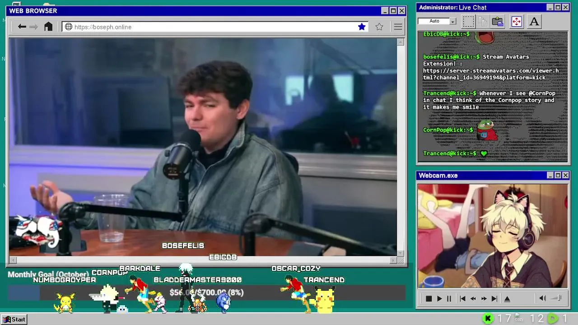Click the Pepe emote in CornPop's message

pos(488,130)
